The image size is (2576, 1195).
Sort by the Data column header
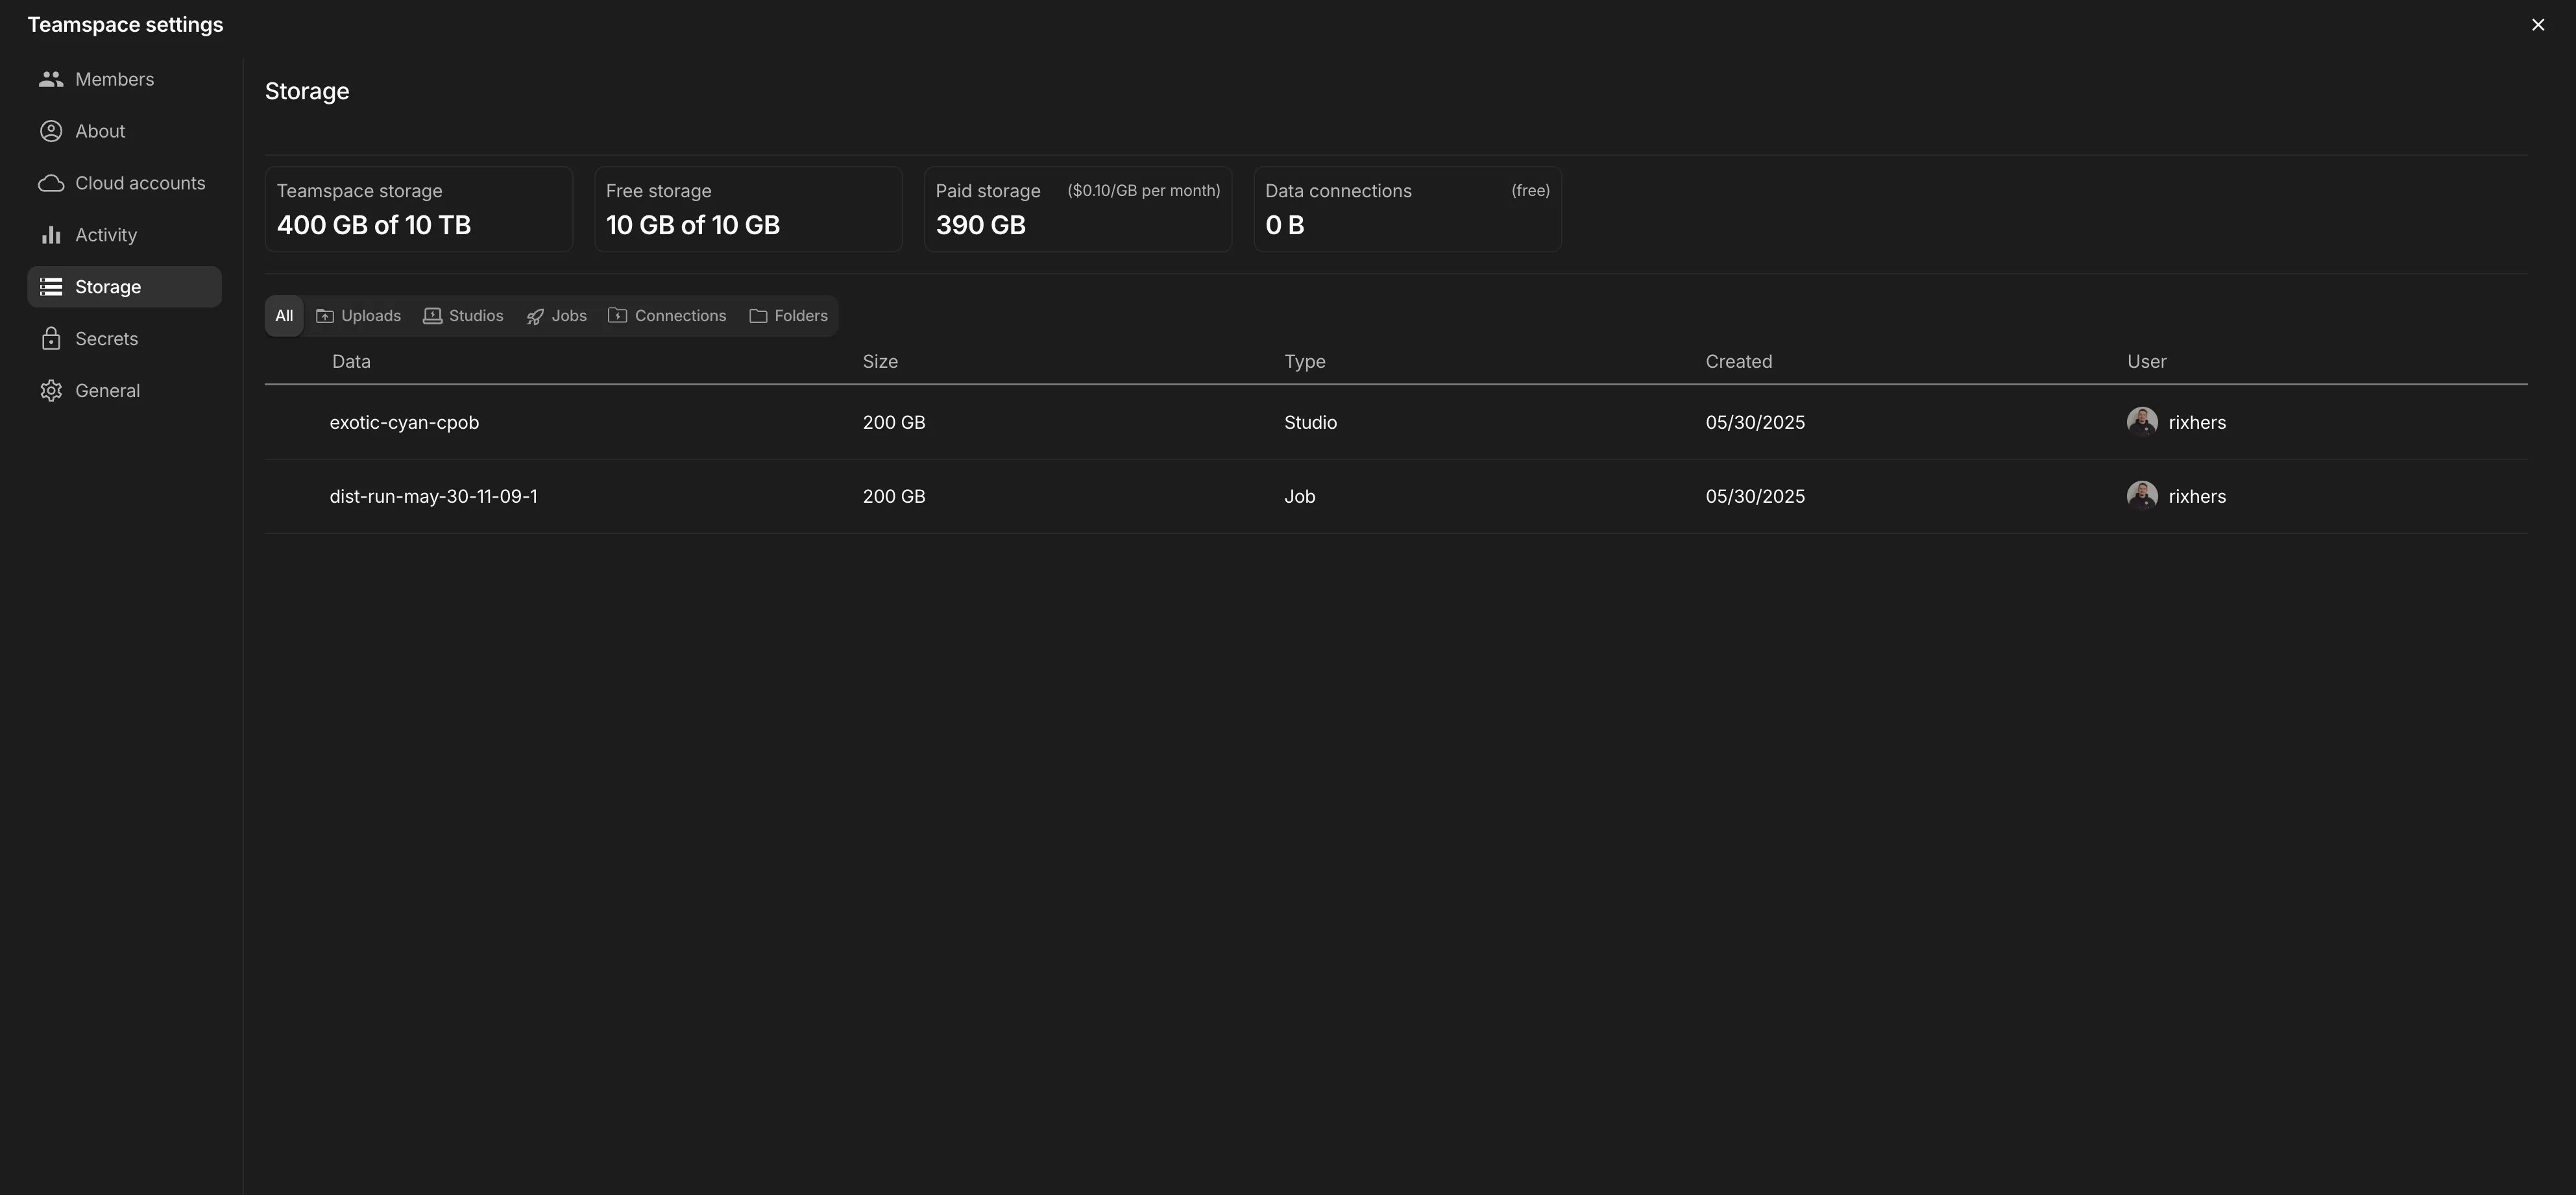tap(351, 362)
